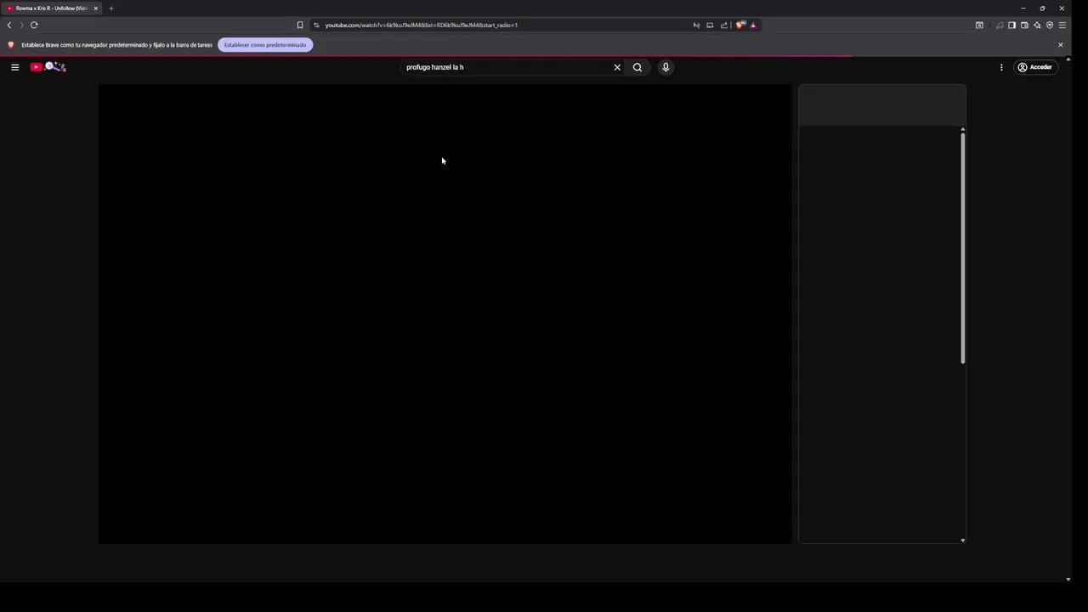Image resolution: width=1088 pixels, height=612 pixels.
Task: Click the playlist scrollbar up arrow
Action: point(963,129)
